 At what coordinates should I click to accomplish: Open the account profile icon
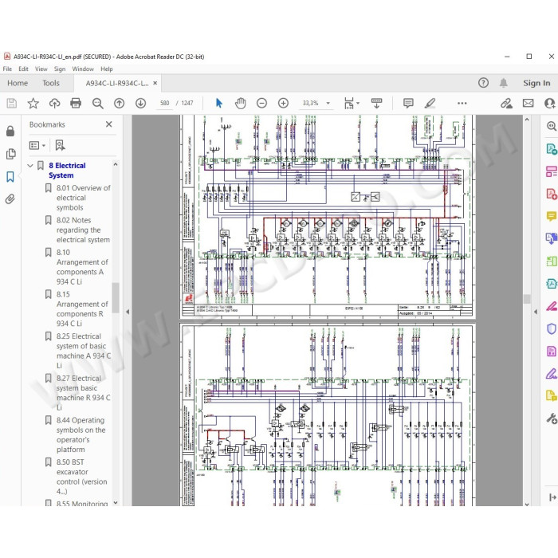(x=550, y=103)
